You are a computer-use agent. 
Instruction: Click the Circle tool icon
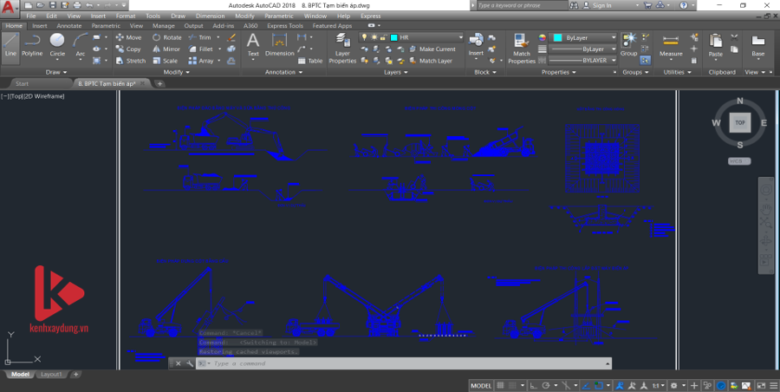[57, 45]
